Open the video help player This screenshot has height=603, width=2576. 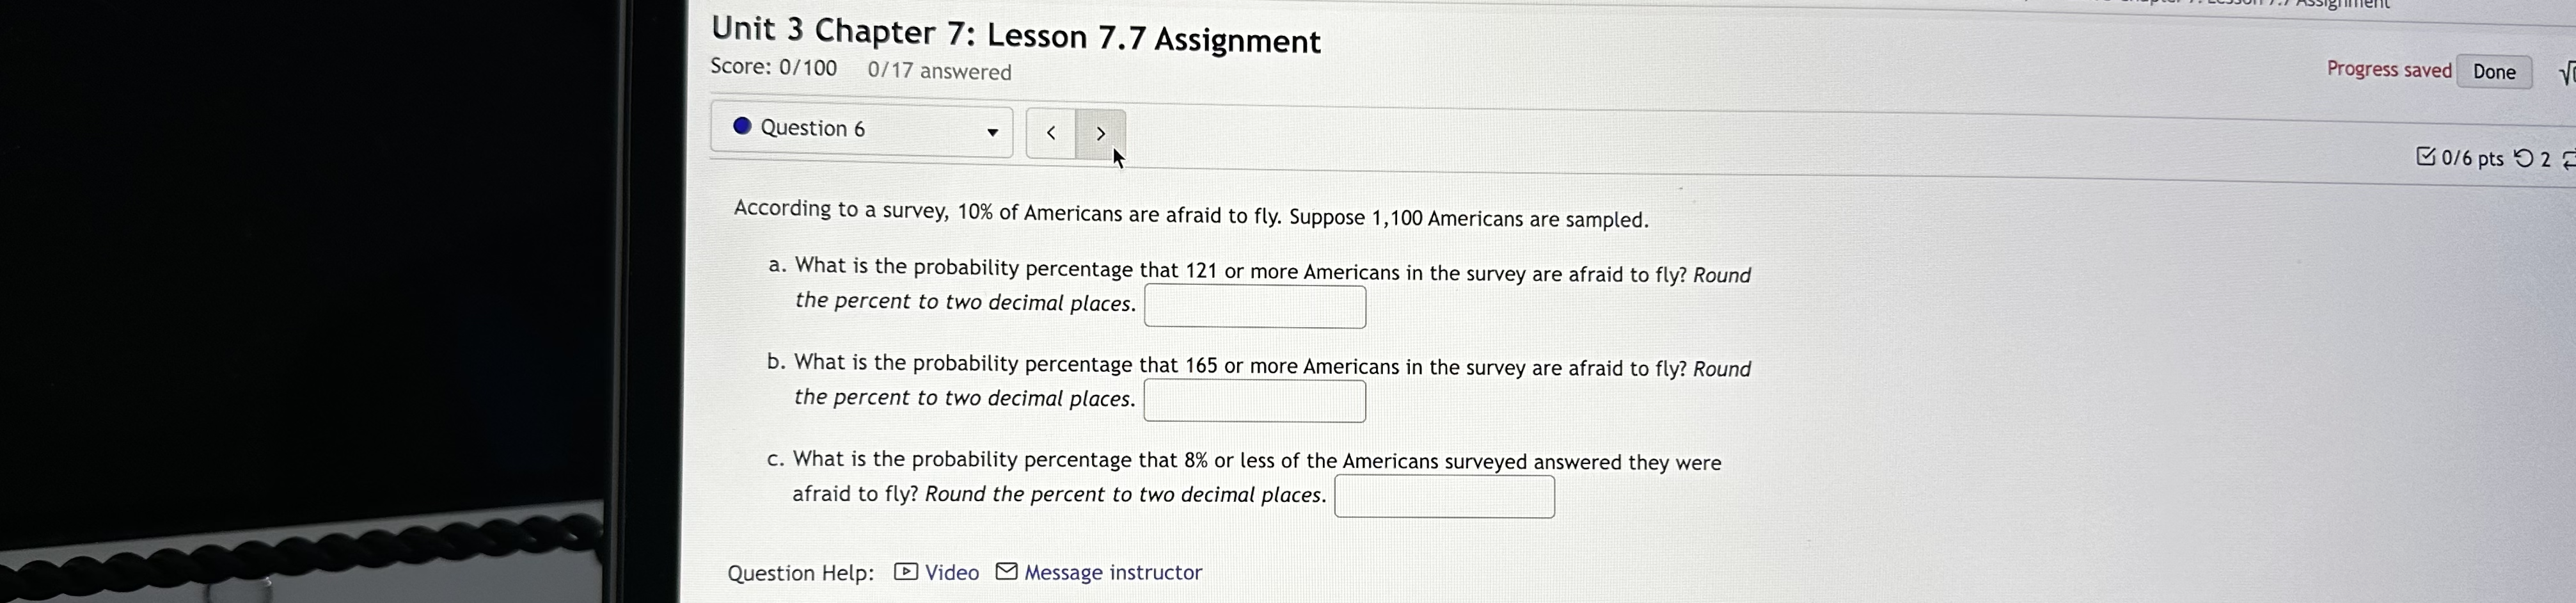(950, 572)
